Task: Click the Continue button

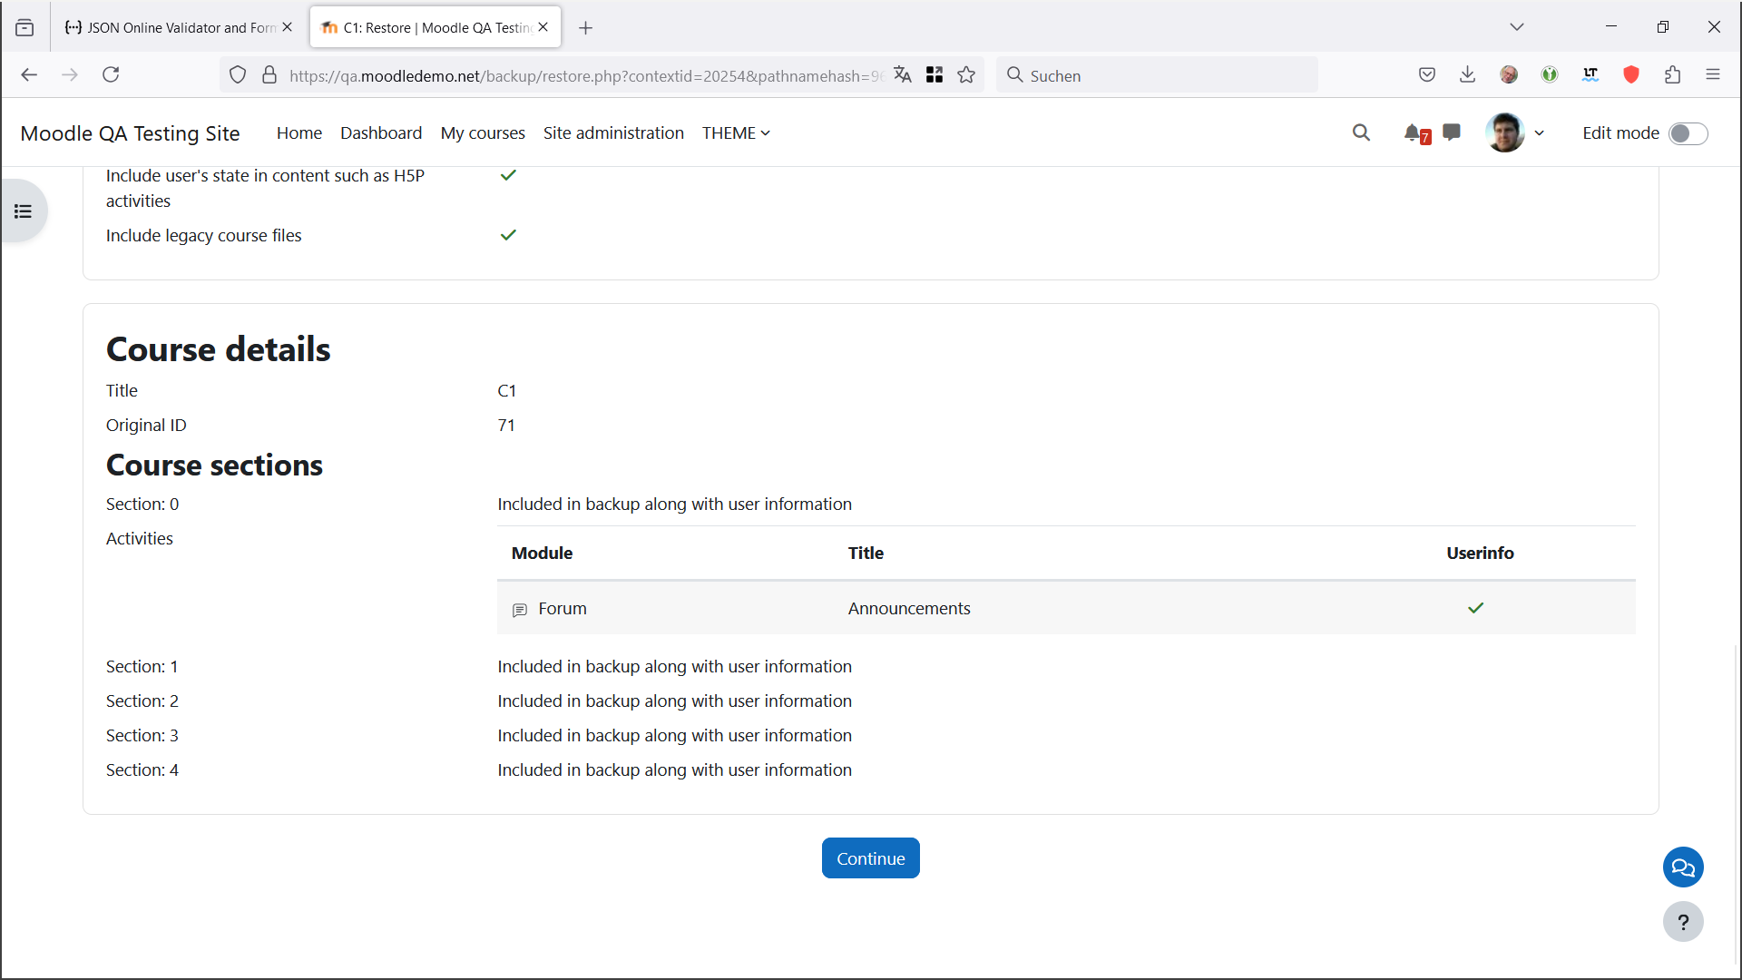Action: [x=871, y=858]
